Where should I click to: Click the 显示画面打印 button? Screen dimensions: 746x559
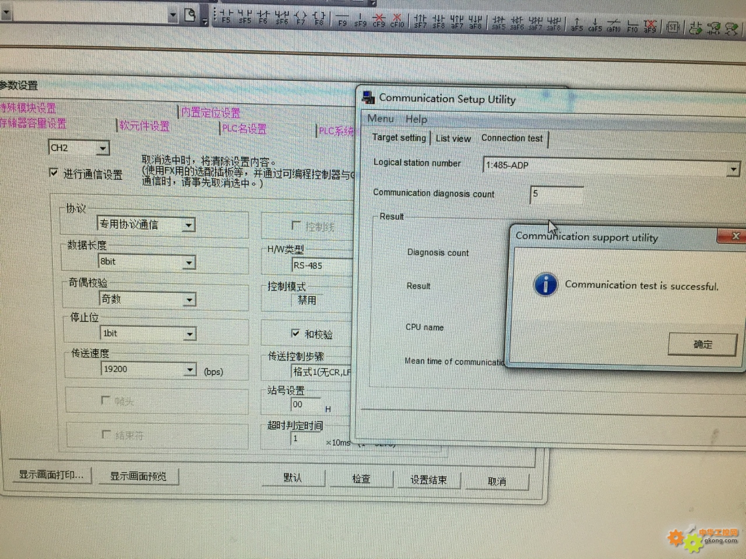pyautogui.click(x=51, y=475)
